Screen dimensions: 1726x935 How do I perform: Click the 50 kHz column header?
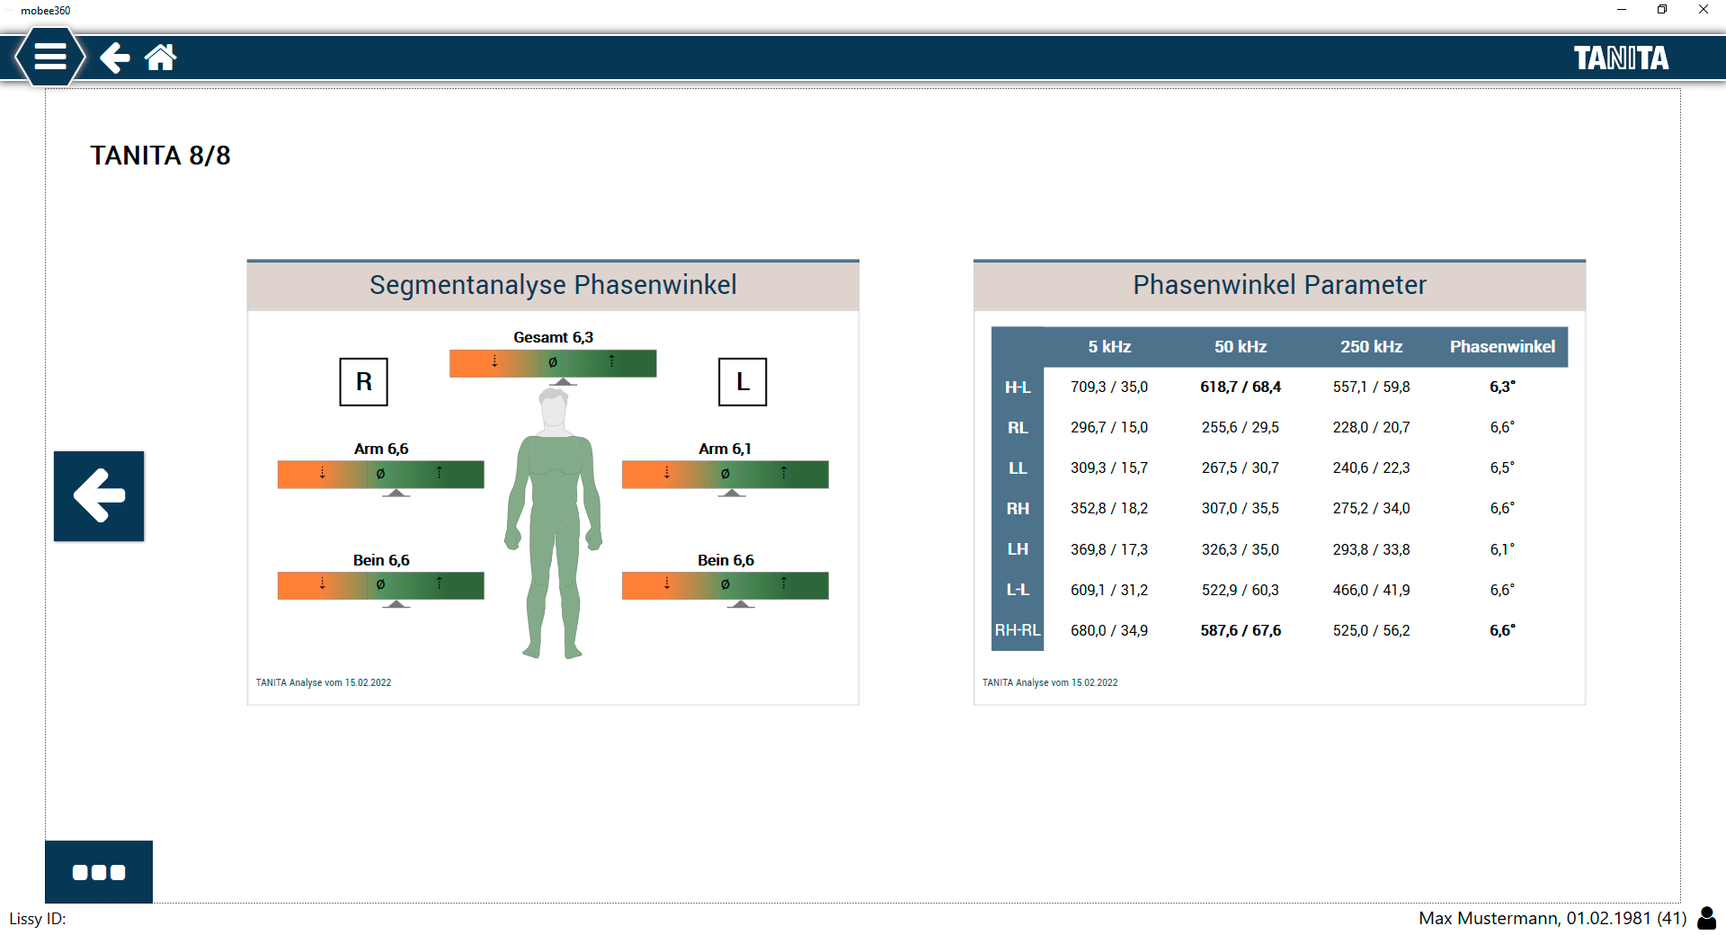click(1240, 347)
